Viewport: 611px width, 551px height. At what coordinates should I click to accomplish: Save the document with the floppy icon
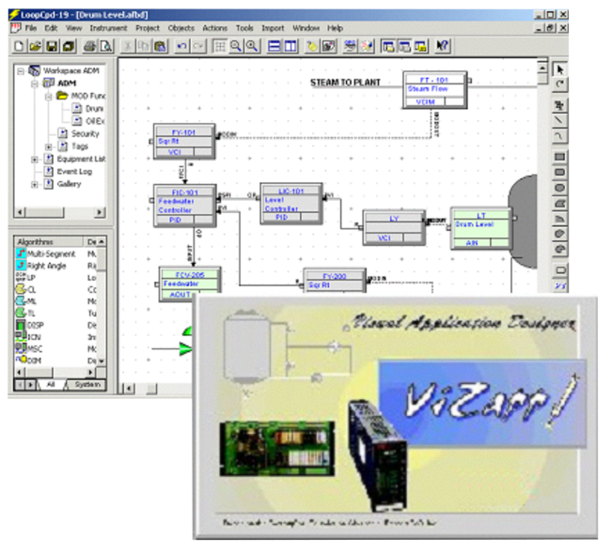point(52,46)
